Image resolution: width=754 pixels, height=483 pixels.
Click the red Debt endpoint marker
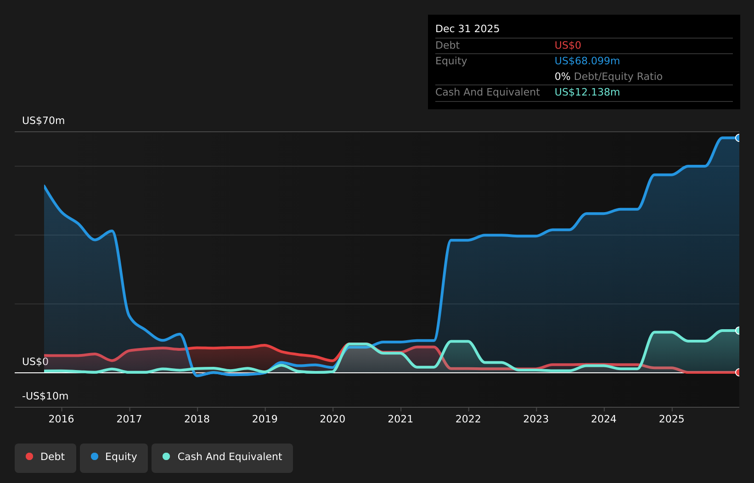pyautogui.click(x=738, y=372)
